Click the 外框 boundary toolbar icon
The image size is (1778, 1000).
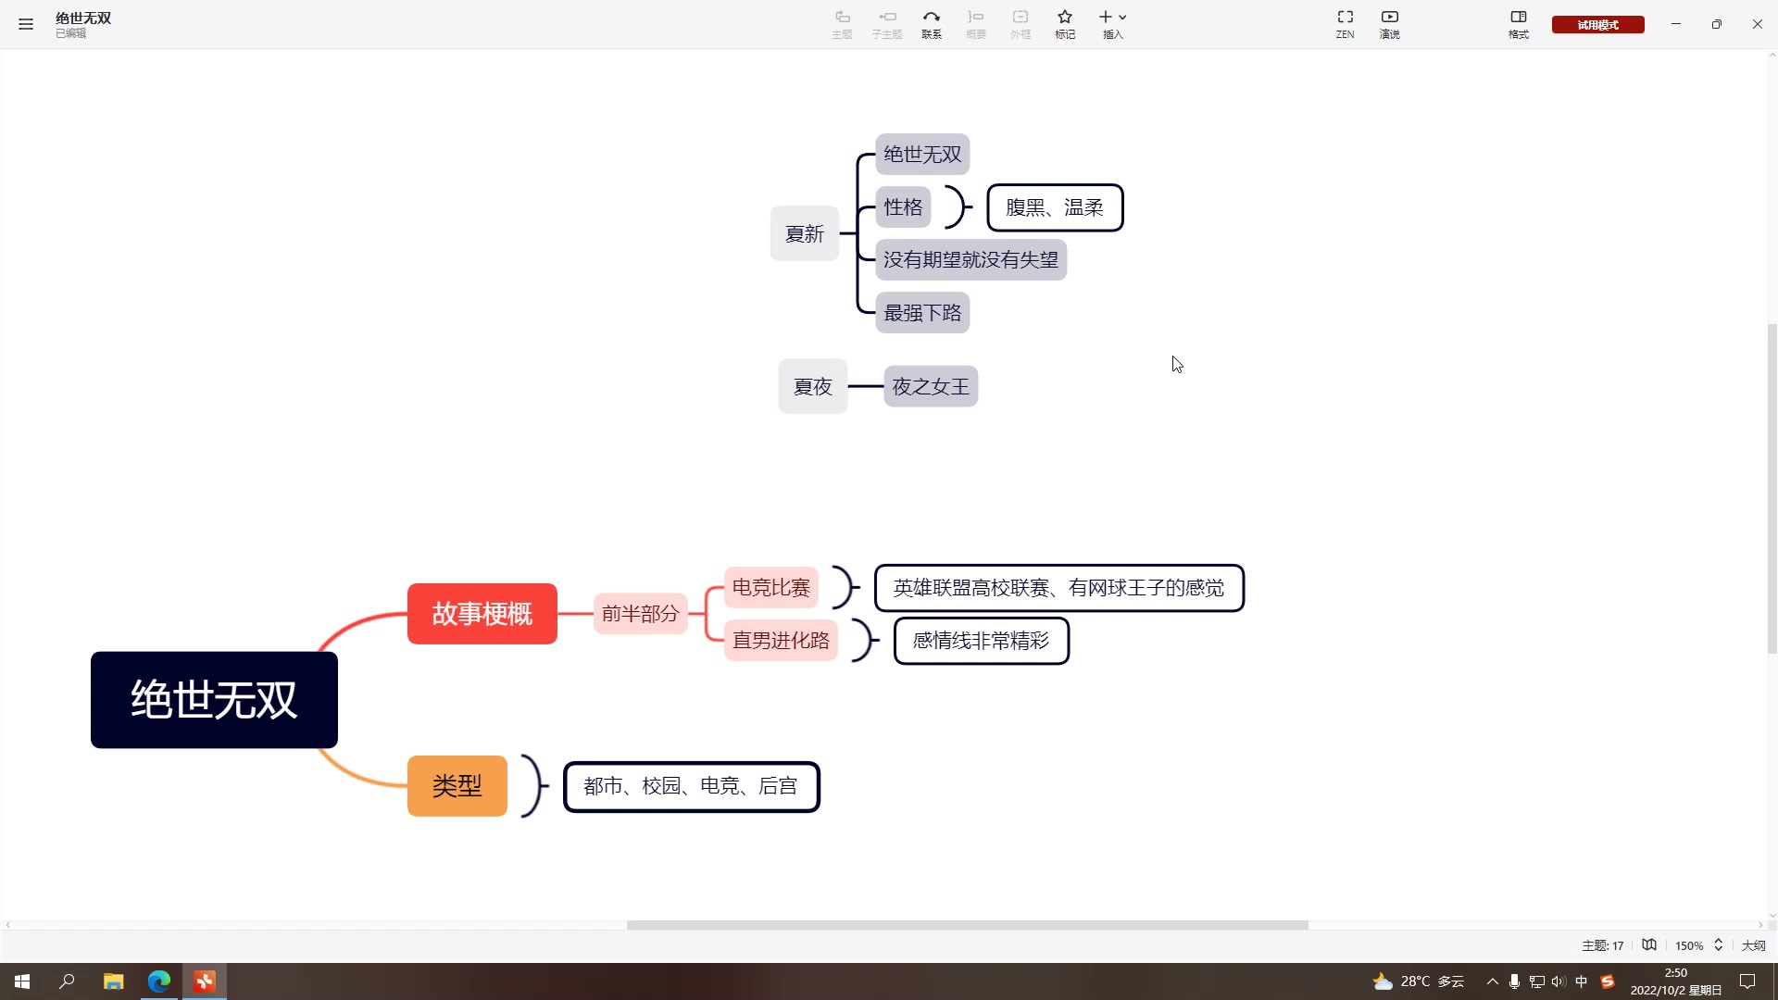[1020, 24]
